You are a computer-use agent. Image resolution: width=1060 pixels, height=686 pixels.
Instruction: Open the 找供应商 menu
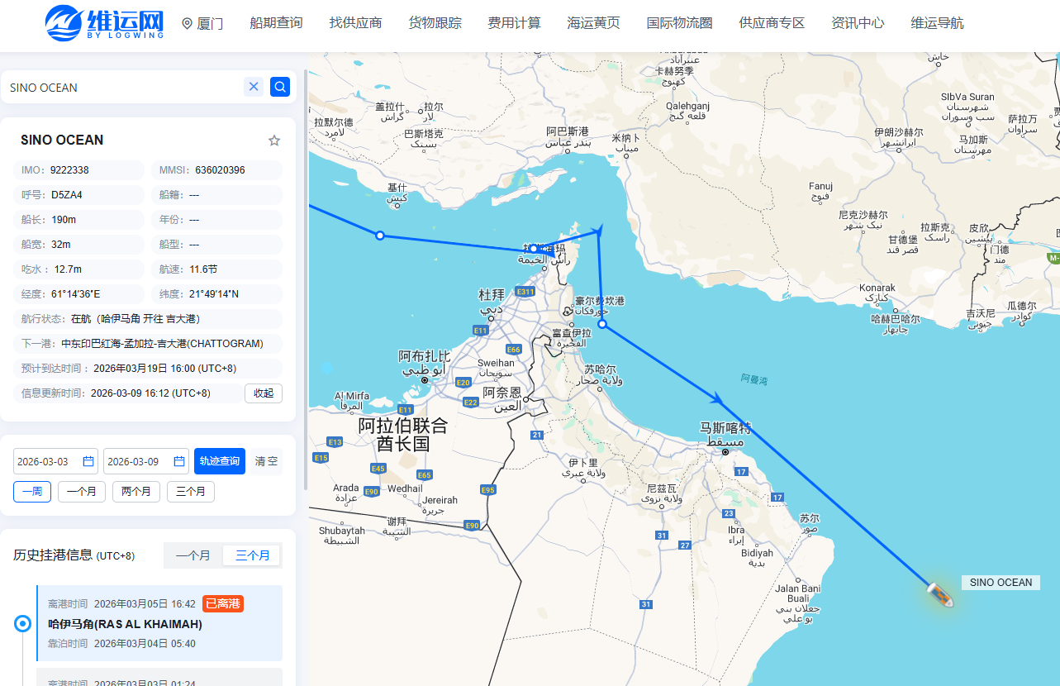(x=355, y=23)
